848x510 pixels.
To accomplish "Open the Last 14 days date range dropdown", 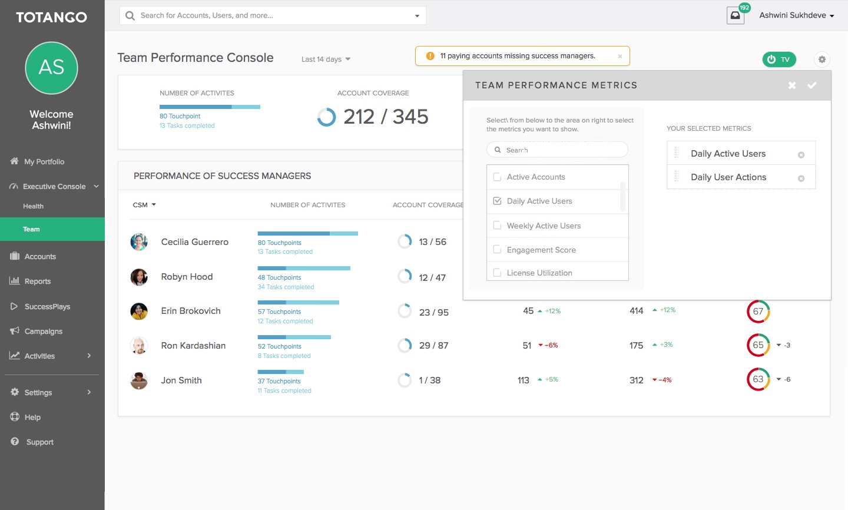I will (x=326, y=59).
